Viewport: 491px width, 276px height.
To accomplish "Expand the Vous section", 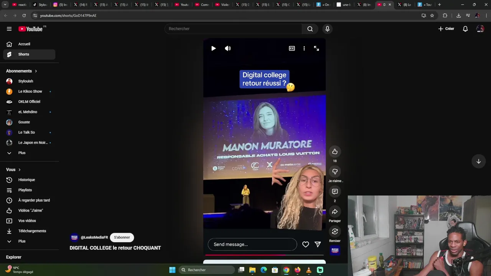I will (x=13, y=169).
